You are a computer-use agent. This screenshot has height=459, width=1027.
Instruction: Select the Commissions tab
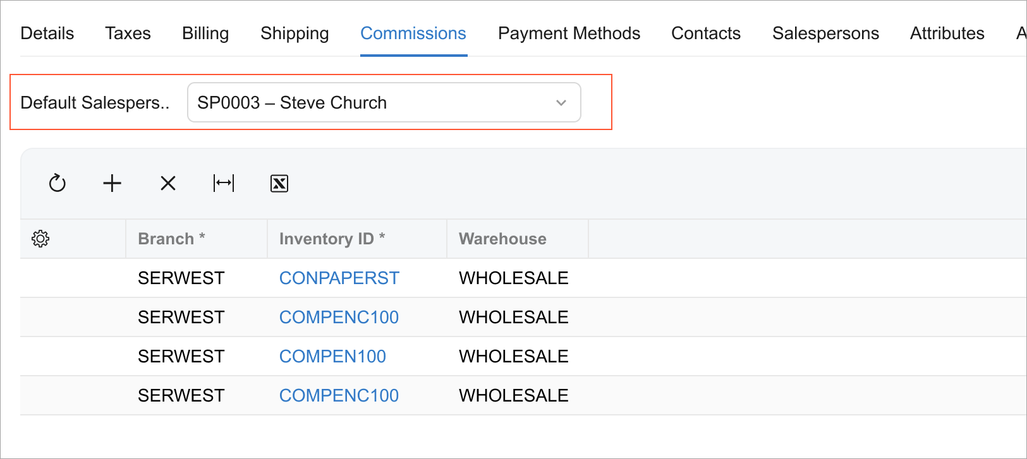pyautogui.click(x=413, y=33)
